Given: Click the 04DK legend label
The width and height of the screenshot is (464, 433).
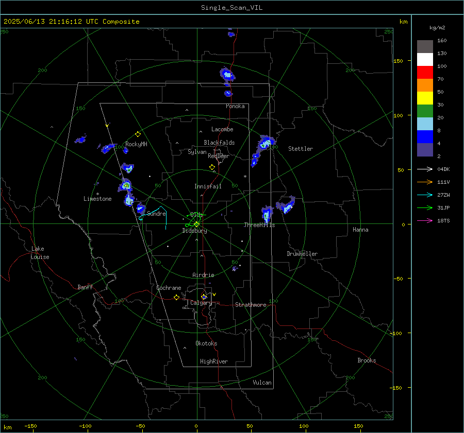Looking at the screenshot, I should (x=443, y=169).
